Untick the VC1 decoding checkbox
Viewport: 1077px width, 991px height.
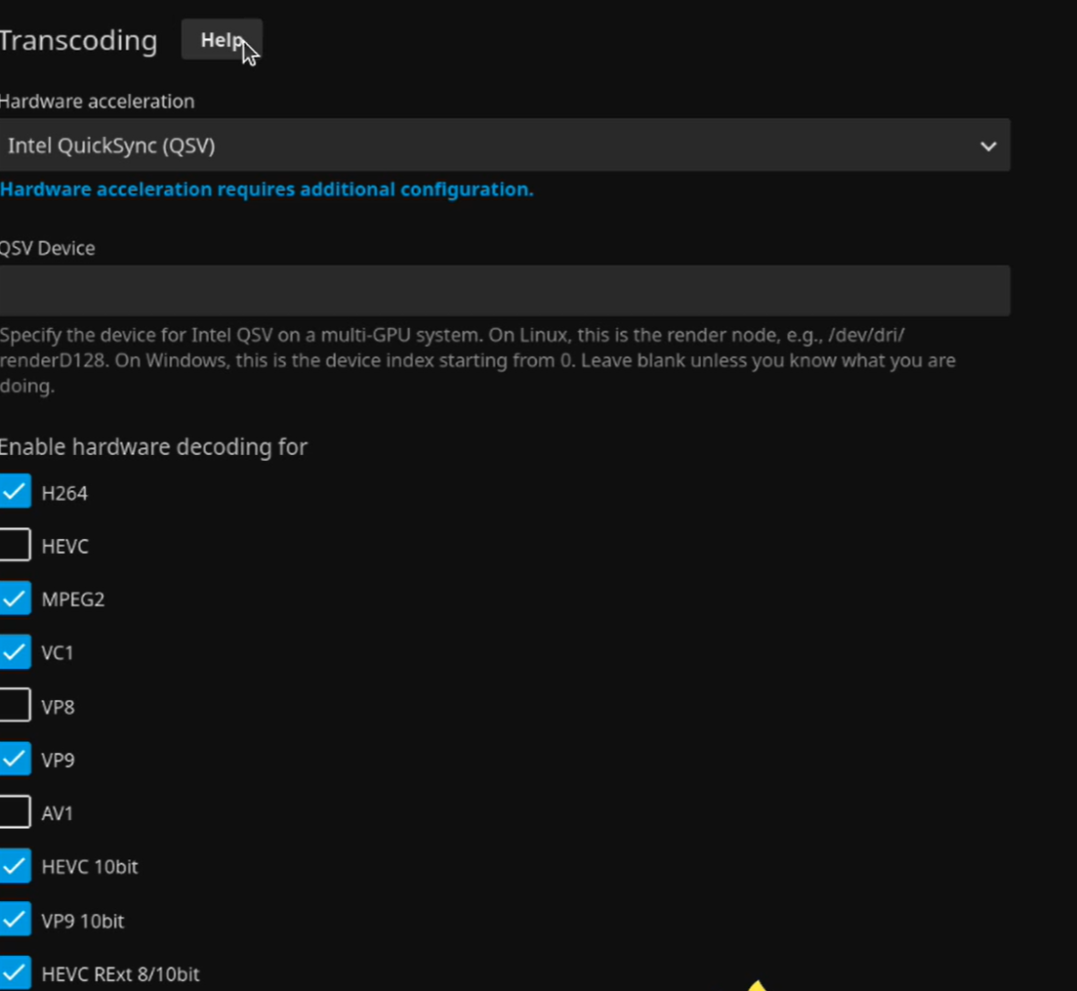tap(16, 652)
